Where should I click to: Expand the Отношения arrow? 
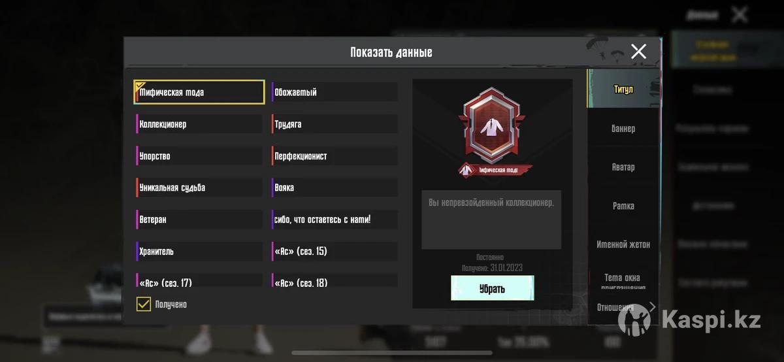651,307
